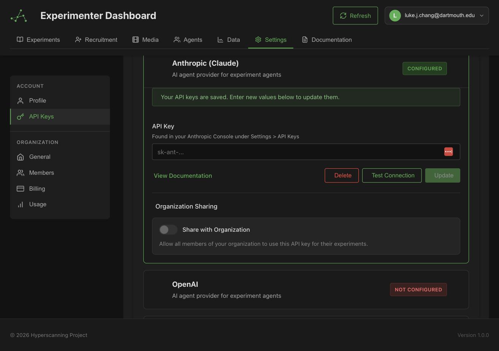Screen dimensions: 499x351
Task: Click the Settings gear icon
Action: click(x=258, y=40)
